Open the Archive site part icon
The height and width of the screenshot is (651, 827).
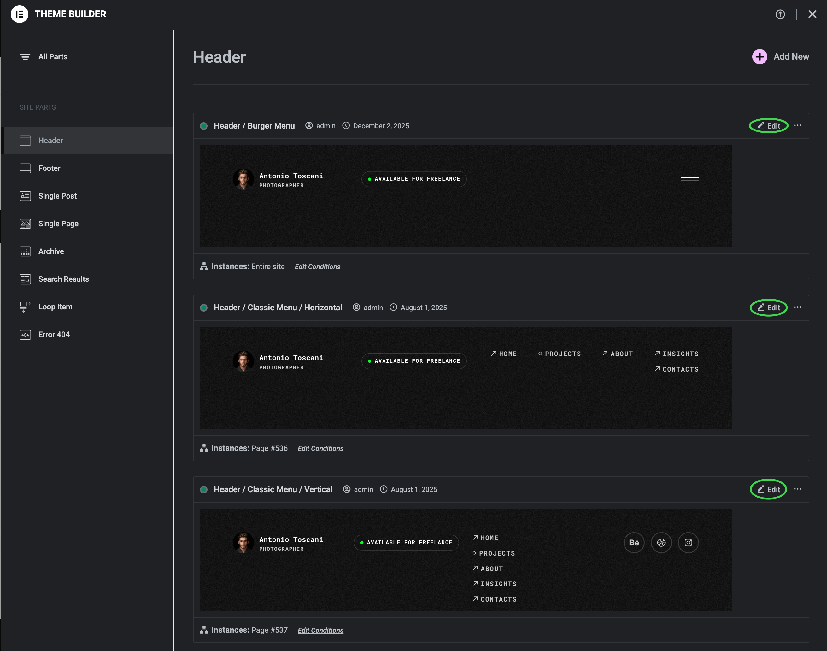point(25,251)
